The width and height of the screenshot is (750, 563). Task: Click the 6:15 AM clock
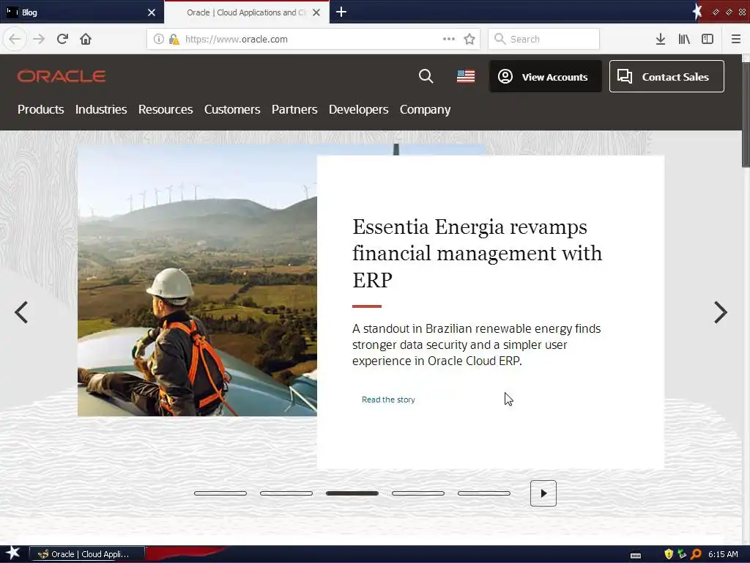coord(723,554)
